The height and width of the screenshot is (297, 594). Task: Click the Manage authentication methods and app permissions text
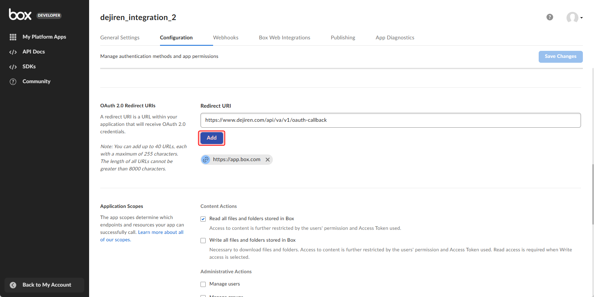(159, 56)
